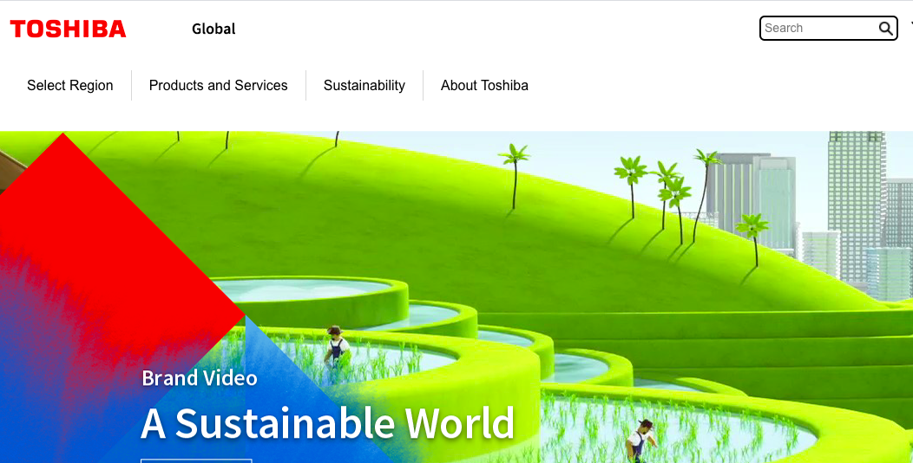Screen dimensions: 913x463
Task: Click the partially visible arrow right of search
Action: 910,26
